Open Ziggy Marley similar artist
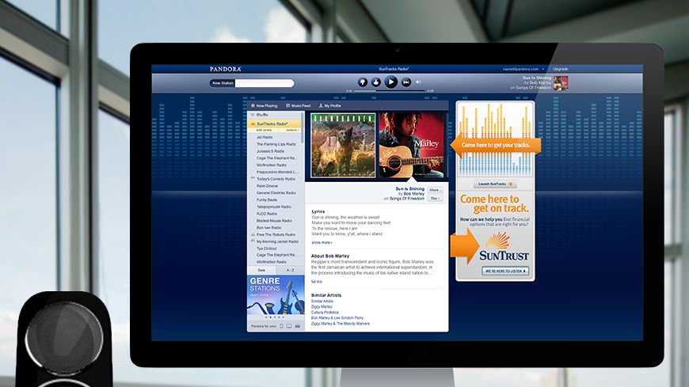 tap(322, 306)
